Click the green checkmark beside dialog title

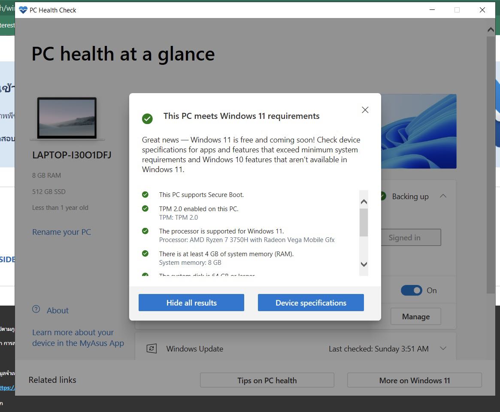[x=147, y=118]
